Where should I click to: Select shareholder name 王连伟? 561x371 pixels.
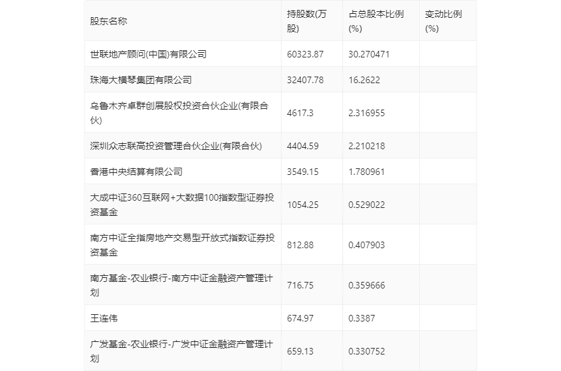click(x=104, y=318)
